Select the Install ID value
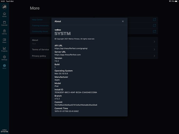 76,92
